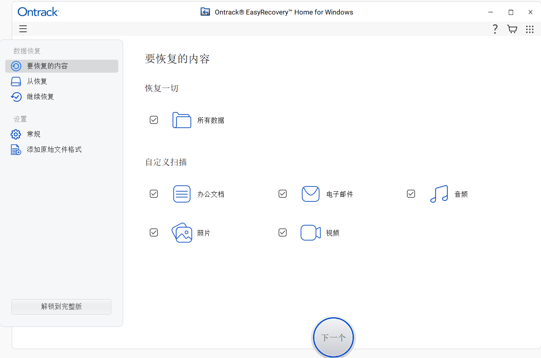Viewport: 541px width, 358px height.
Task: Click the 音频 music note icon
Action: coord(439,194)
